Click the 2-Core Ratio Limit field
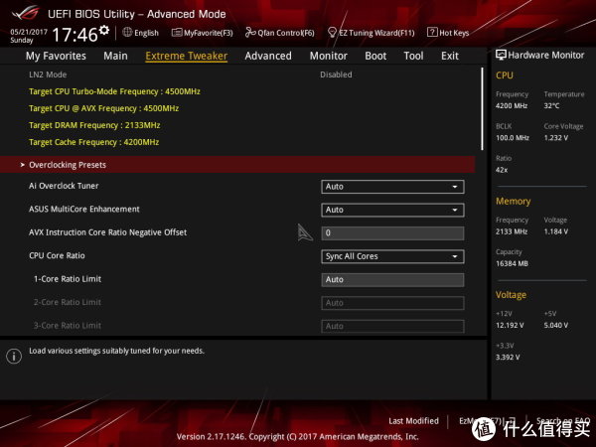The height and width of the screenshot is (447, 596). point(392,303)
